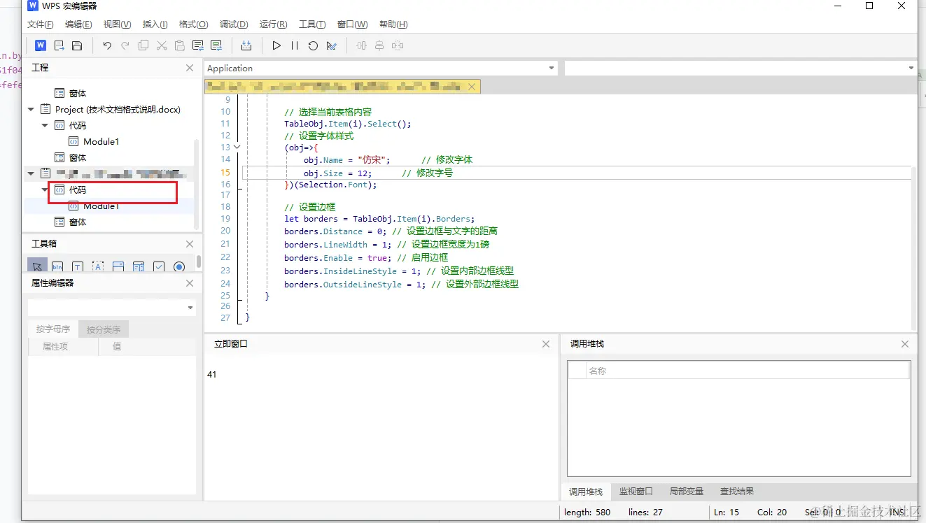Collapse the project node with the blurred name

coord(31,173)
